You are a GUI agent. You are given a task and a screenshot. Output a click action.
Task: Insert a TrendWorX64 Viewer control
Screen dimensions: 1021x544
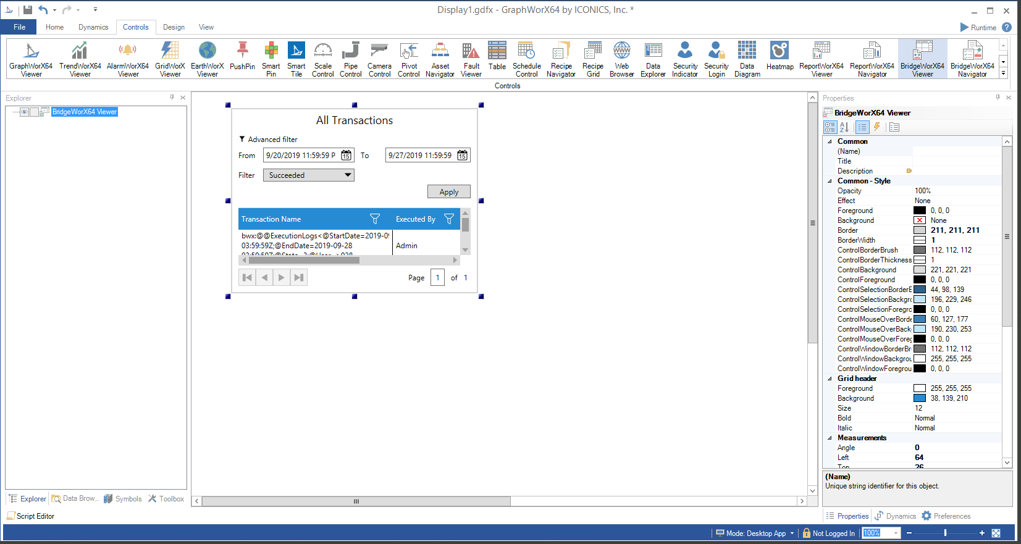tap(80, 59)
